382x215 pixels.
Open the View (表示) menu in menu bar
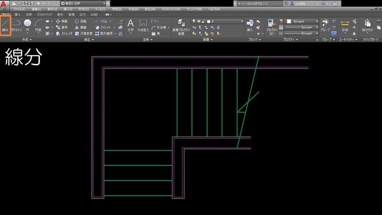click(52, 9)
